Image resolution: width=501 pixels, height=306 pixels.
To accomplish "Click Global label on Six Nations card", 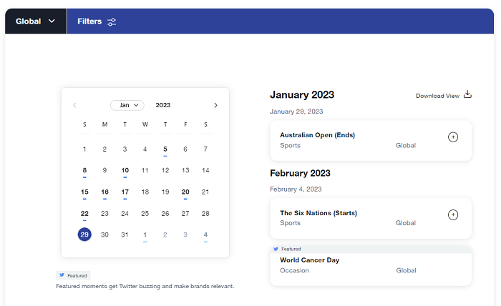I will tap(406, 223).
